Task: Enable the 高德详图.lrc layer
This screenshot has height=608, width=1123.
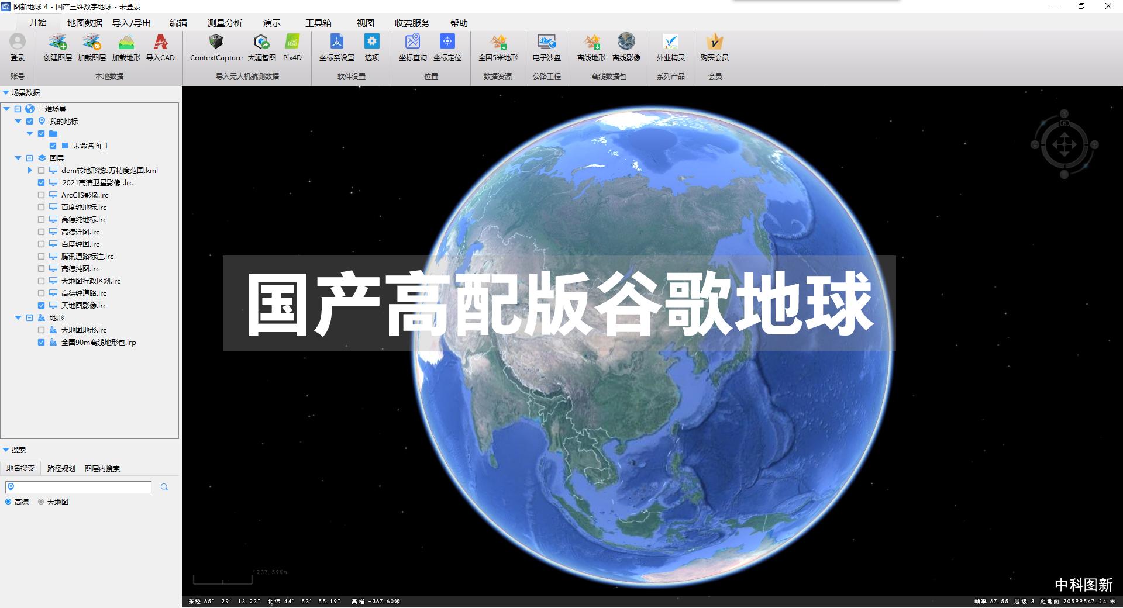Action: pyautogui.click(x=41, y=232)
